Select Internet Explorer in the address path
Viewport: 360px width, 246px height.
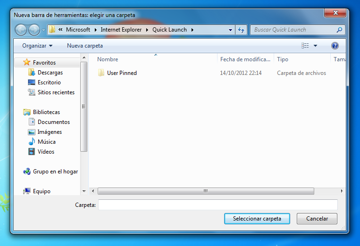coord(121,30)
